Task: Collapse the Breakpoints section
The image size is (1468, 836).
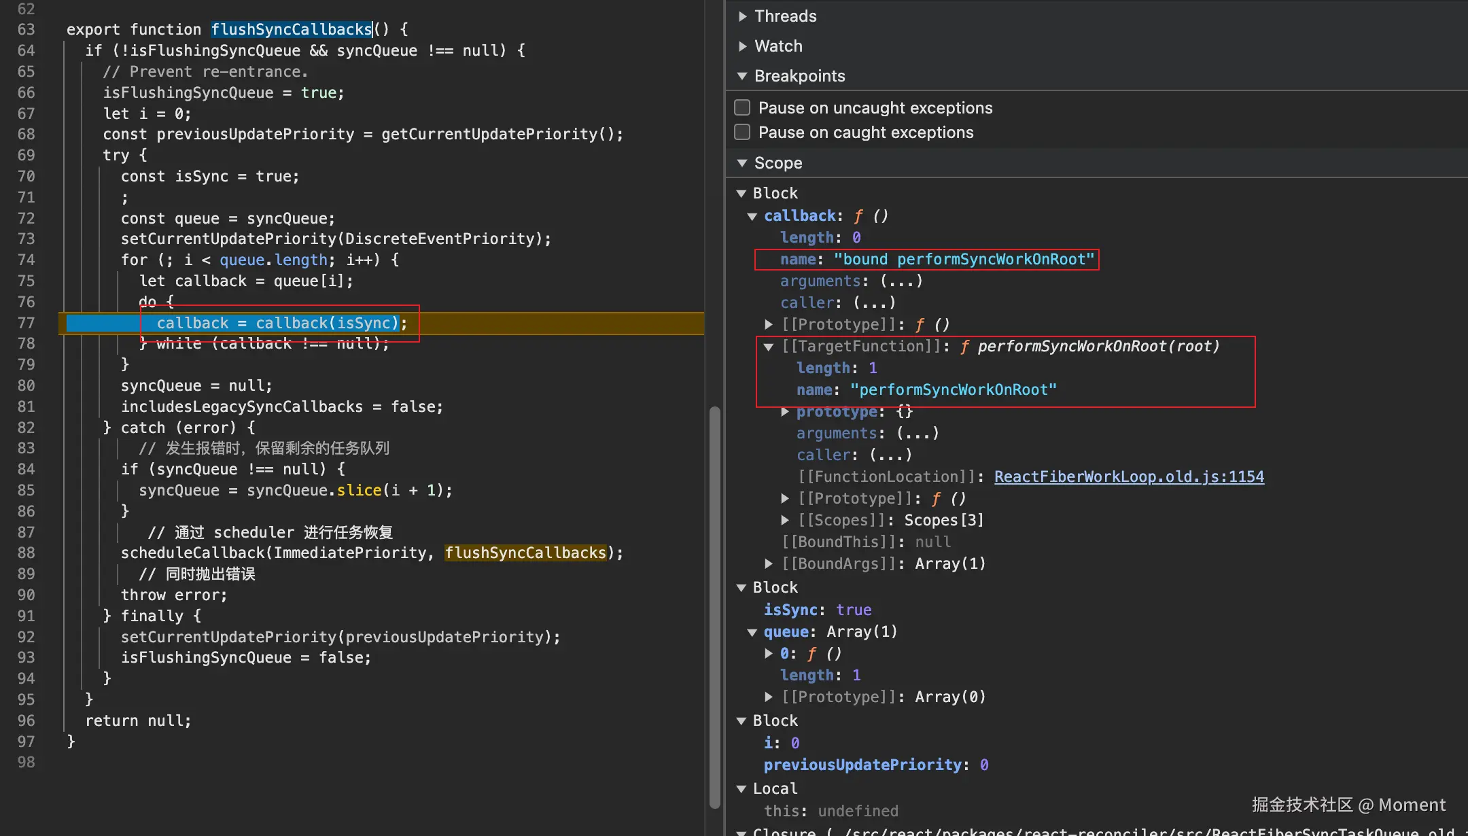Action: pyautogui.click(x=742, y=76)
